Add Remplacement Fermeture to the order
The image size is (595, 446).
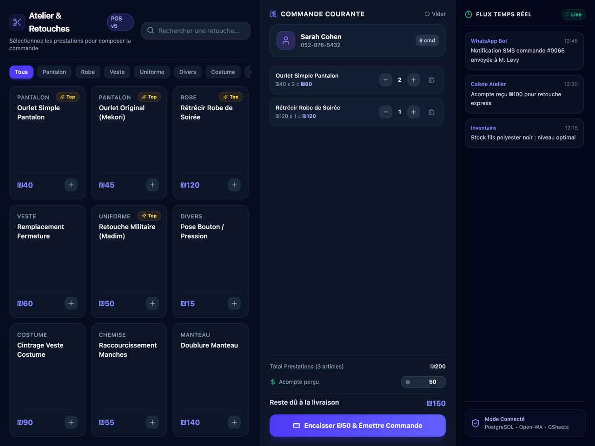[x=71, y=303]
